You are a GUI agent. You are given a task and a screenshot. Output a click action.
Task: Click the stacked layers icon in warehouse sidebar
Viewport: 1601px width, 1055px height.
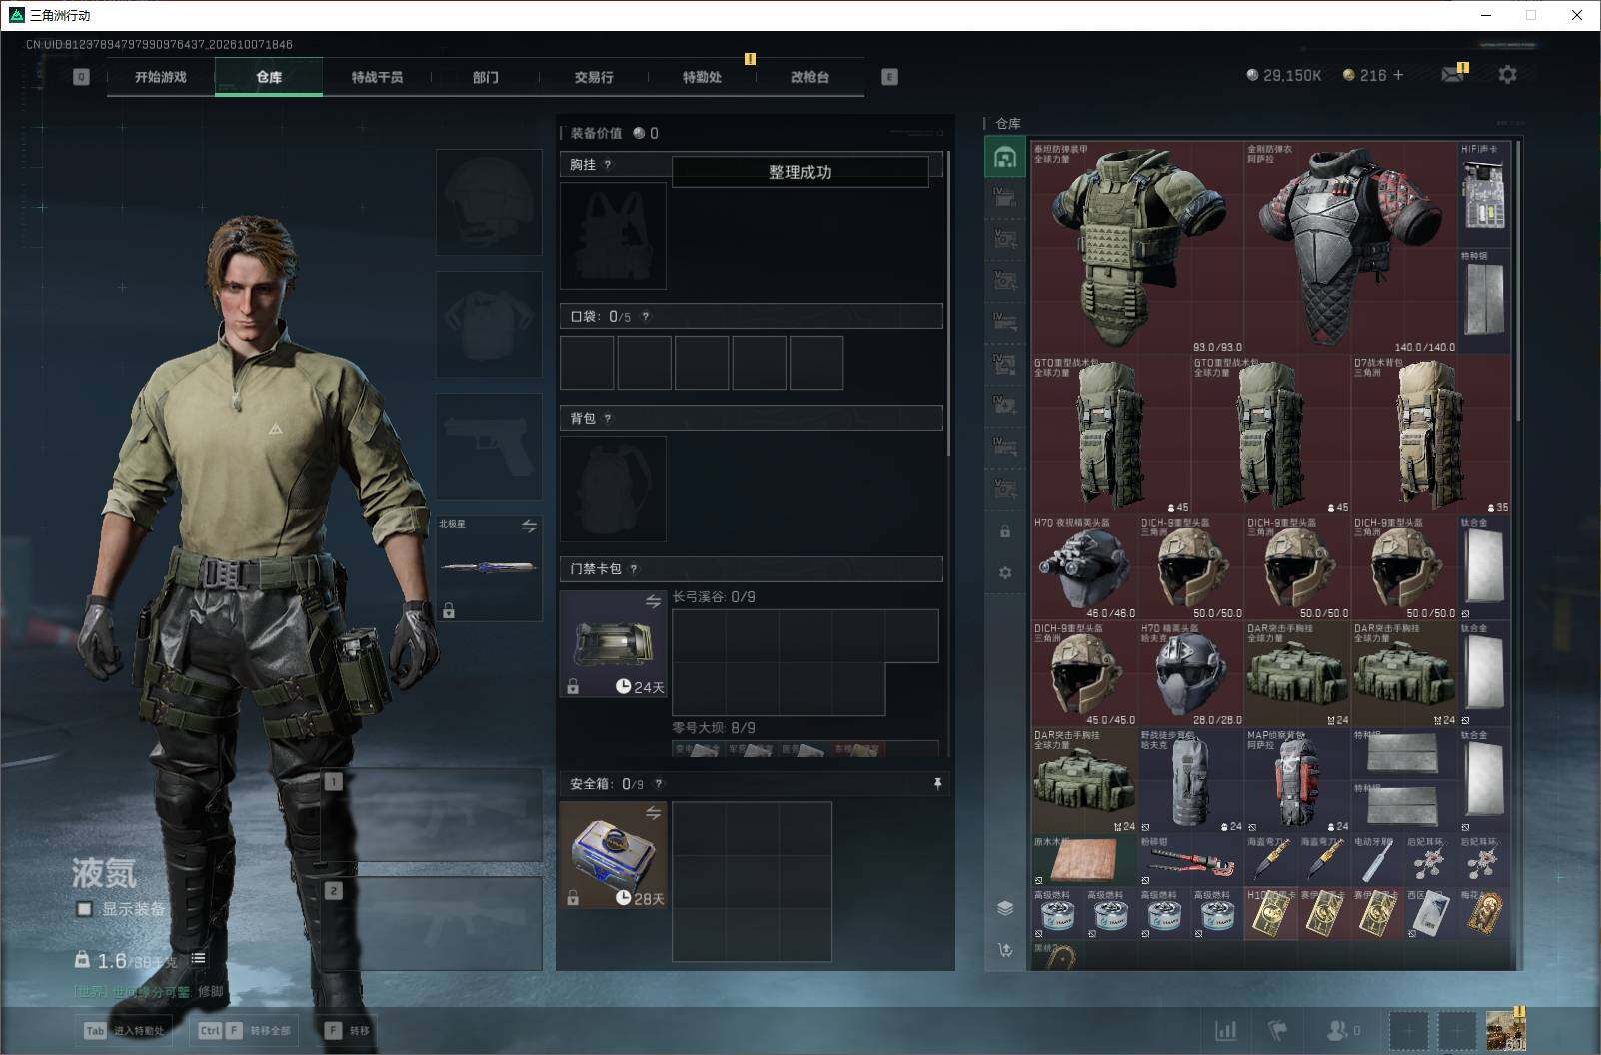point(1005,907)
